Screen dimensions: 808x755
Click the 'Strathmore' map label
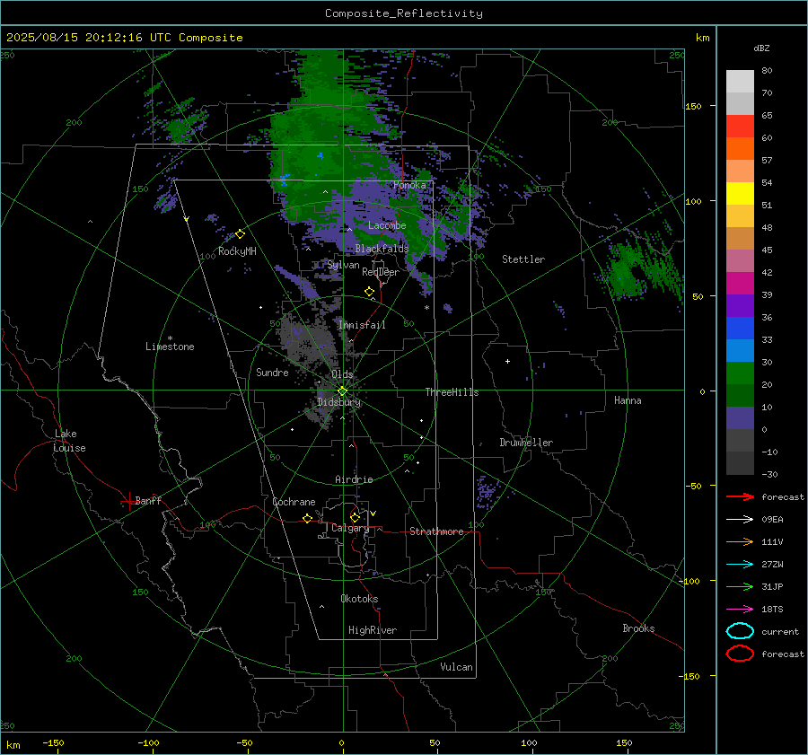(436, 531)
